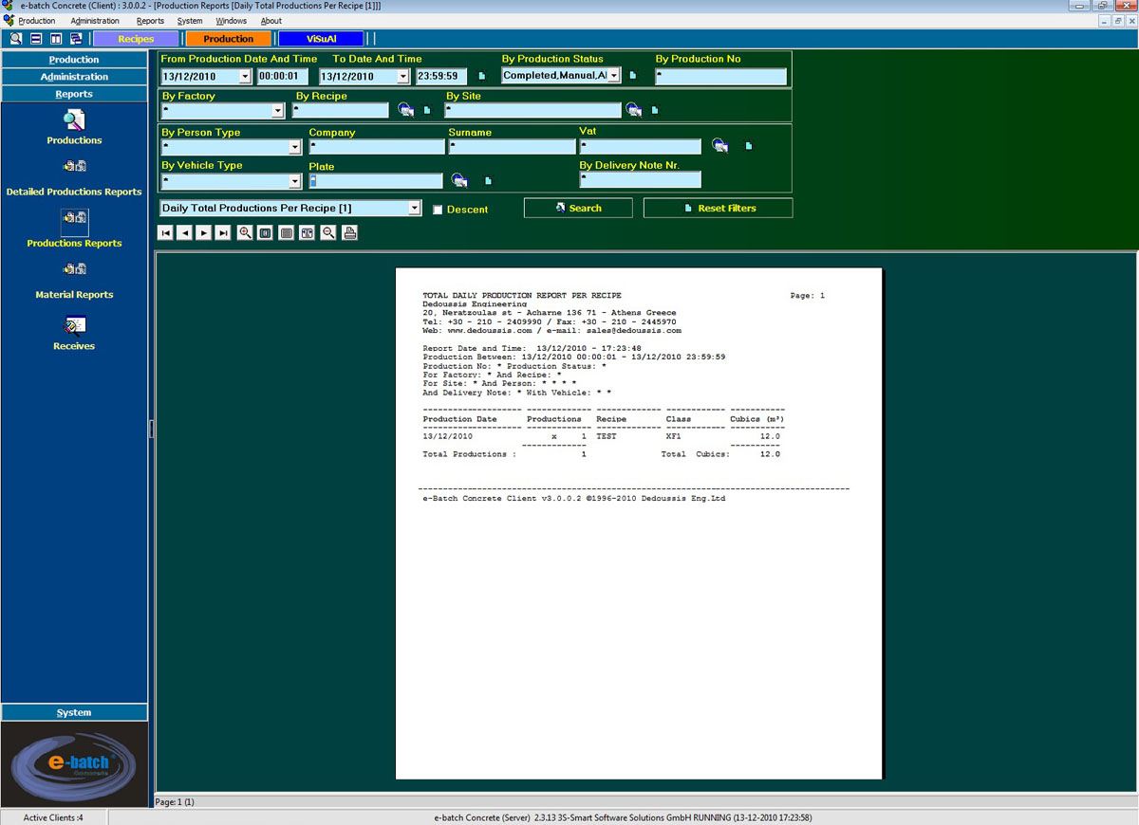
Task: Open the Receives sidebar icon
Action: coord(74,325)
